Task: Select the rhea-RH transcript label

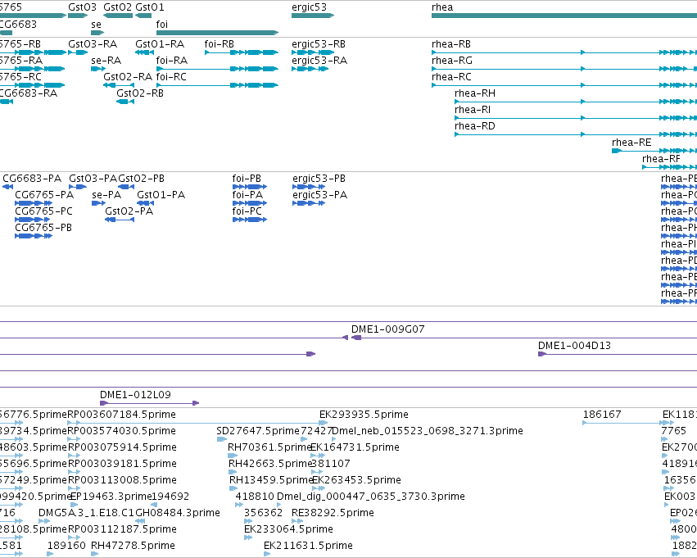Action: (x=475, y=93)
